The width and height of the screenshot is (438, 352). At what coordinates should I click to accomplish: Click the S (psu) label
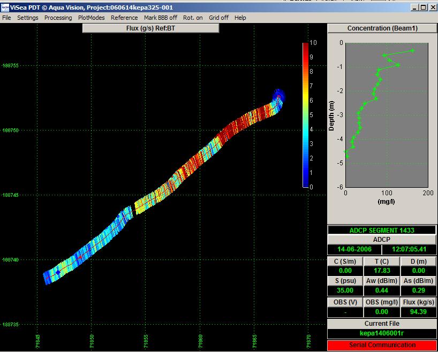click(x=345, y=281)
